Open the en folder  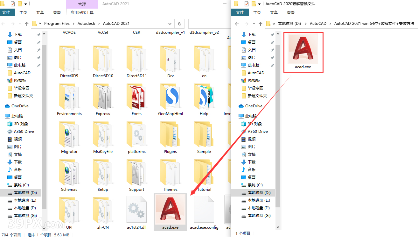tap(204, 62)
